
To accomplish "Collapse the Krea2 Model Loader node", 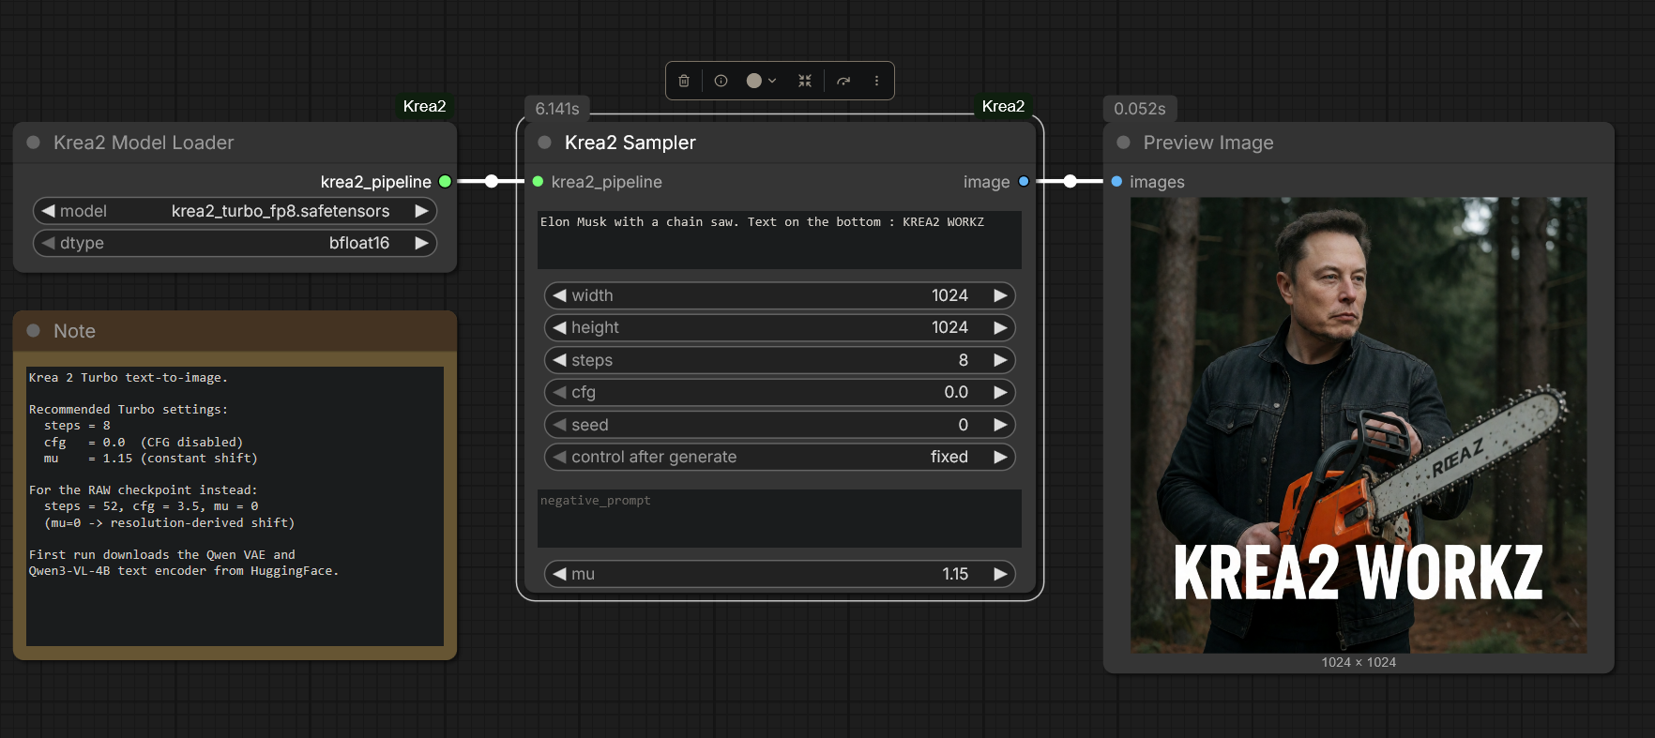I will coord(34,143).
